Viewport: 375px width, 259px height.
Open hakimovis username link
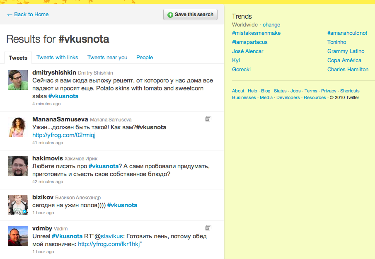point(48,158)
